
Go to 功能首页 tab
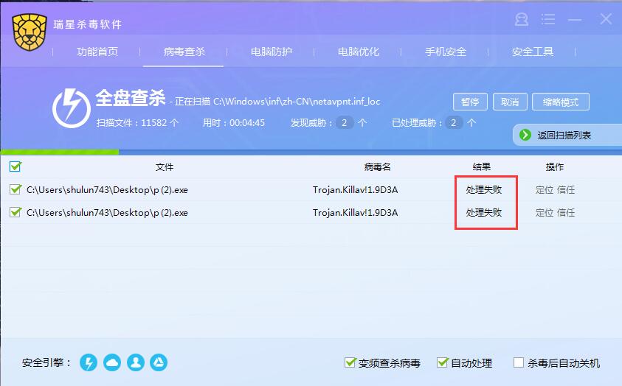point(97,52)
